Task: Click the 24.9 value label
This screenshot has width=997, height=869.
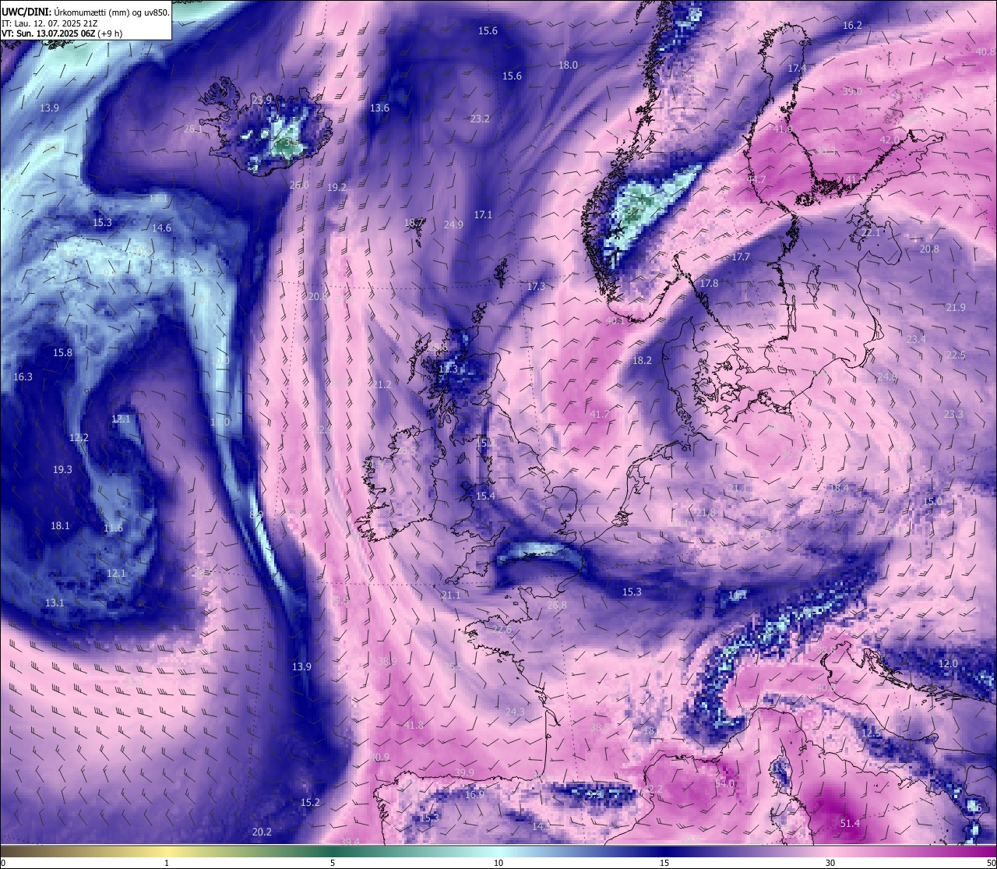Action: (x=453, y=225)
